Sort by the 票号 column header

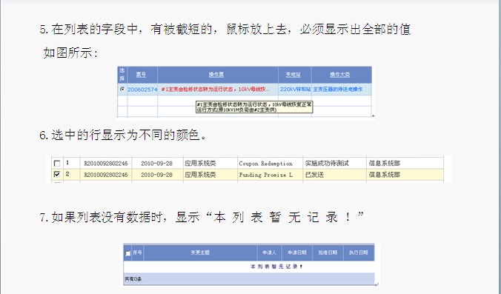141,74
